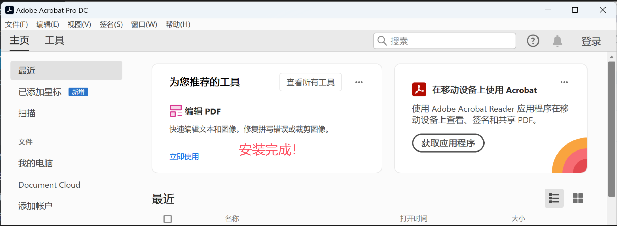Screen dimensions: 617x226
Task: Click the scrollbar up arrow
Action: click(612, 57)
